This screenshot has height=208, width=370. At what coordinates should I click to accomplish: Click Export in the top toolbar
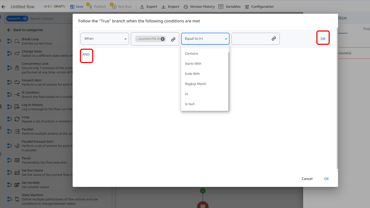pyautogui.click(x=149, y=7)
